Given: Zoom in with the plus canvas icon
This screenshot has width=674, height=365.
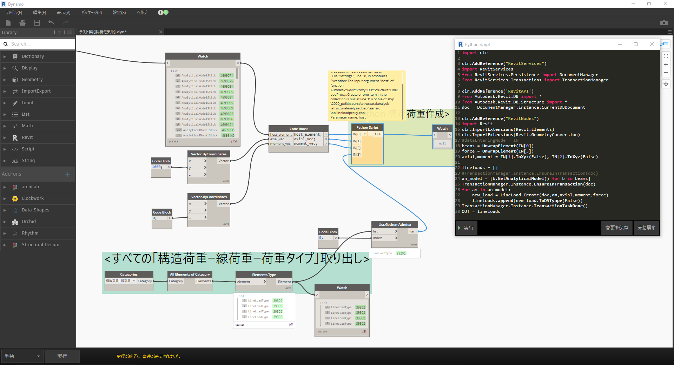Looking at the screenshot, I should click(666, 65).
